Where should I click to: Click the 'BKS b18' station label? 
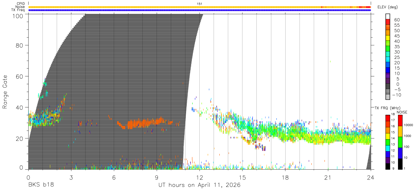pyautogui.click(x=41, y=185)
